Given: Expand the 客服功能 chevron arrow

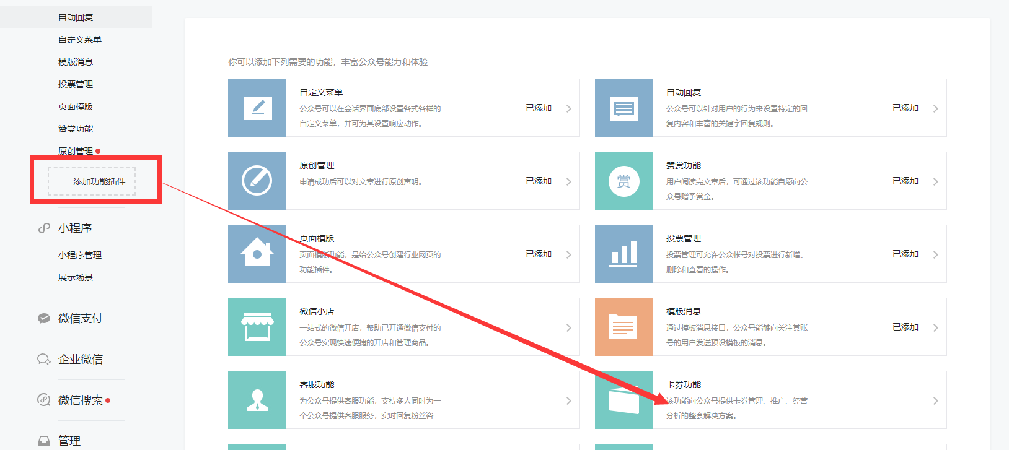Looking at the screenshot, I should [568, 400].
